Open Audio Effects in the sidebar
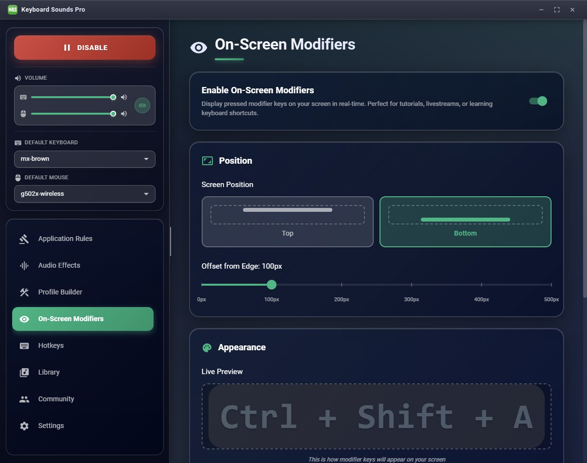Image resolution: width=587 pixels, height=463 pixels. (83, 265)
